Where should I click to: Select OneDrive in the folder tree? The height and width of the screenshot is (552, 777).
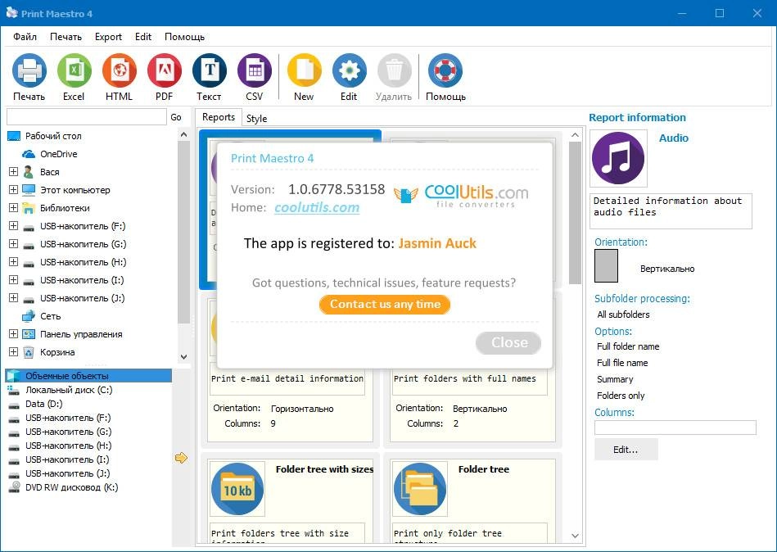[58, 154]
